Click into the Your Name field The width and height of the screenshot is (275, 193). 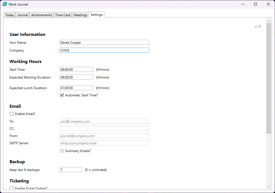pyautogui.click(x=104, y=42)
